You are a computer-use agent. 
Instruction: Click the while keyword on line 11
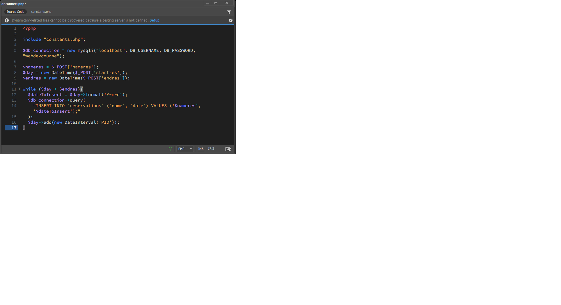(29, 89)
